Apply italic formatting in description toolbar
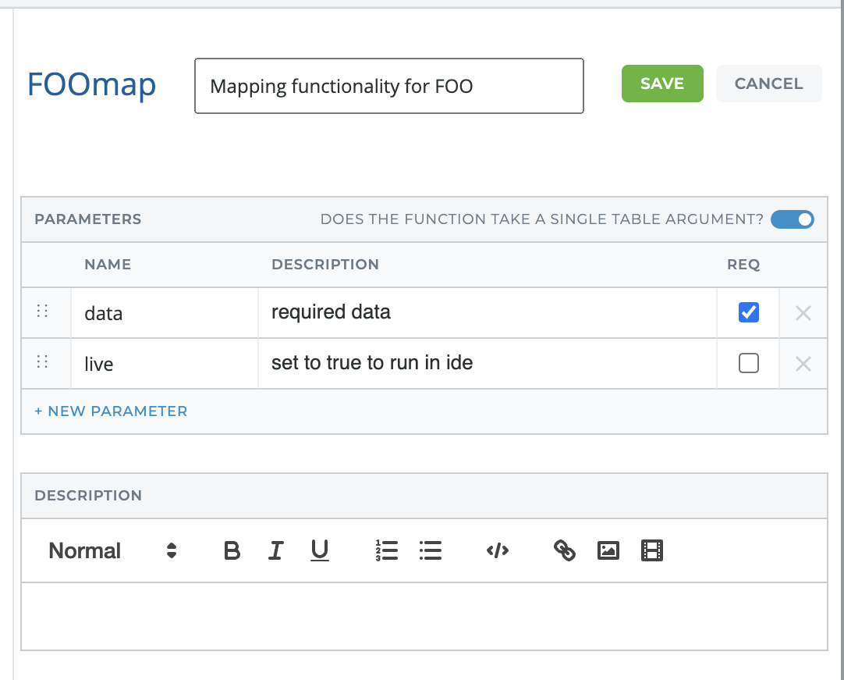Viewport: 844px width, 680px height. pos(275,551)
